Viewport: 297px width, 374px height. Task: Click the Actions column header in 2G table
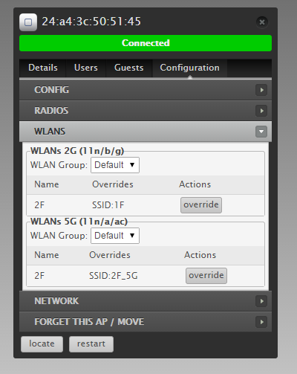click(x=195, y=184)
